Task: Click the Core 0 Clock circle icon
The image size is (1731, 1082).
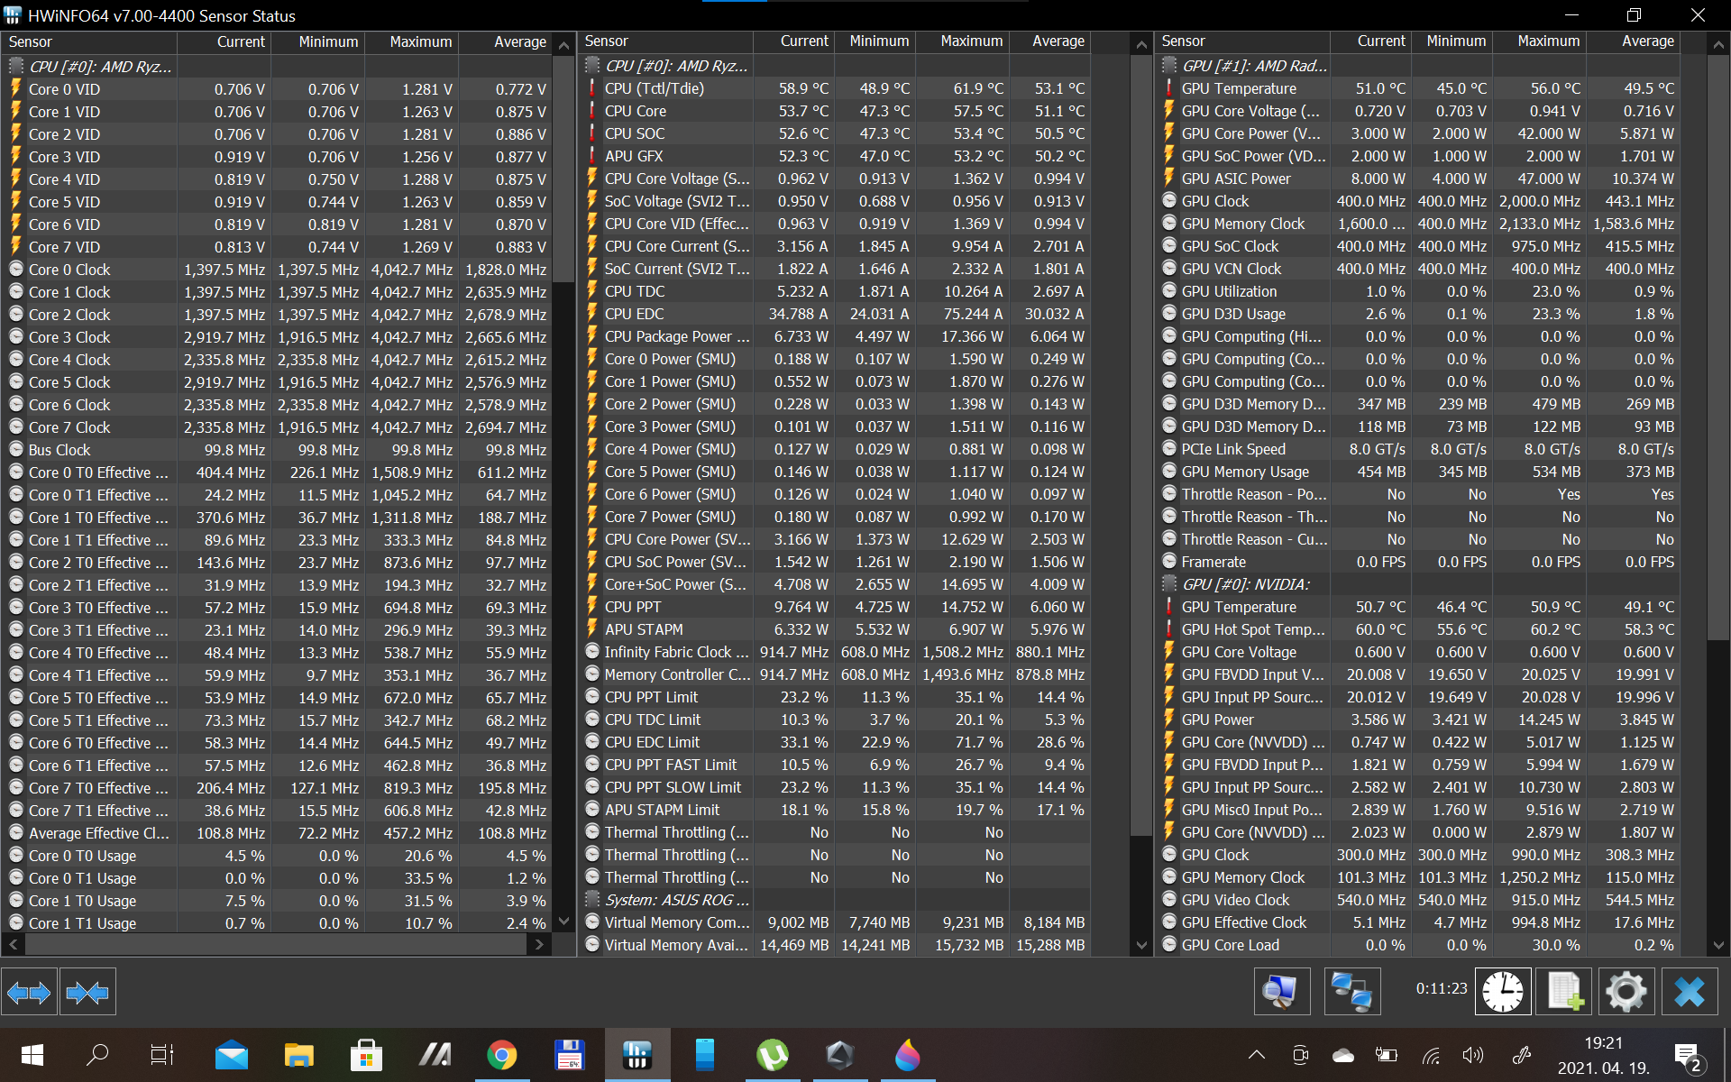Action: tap(15, 270)
